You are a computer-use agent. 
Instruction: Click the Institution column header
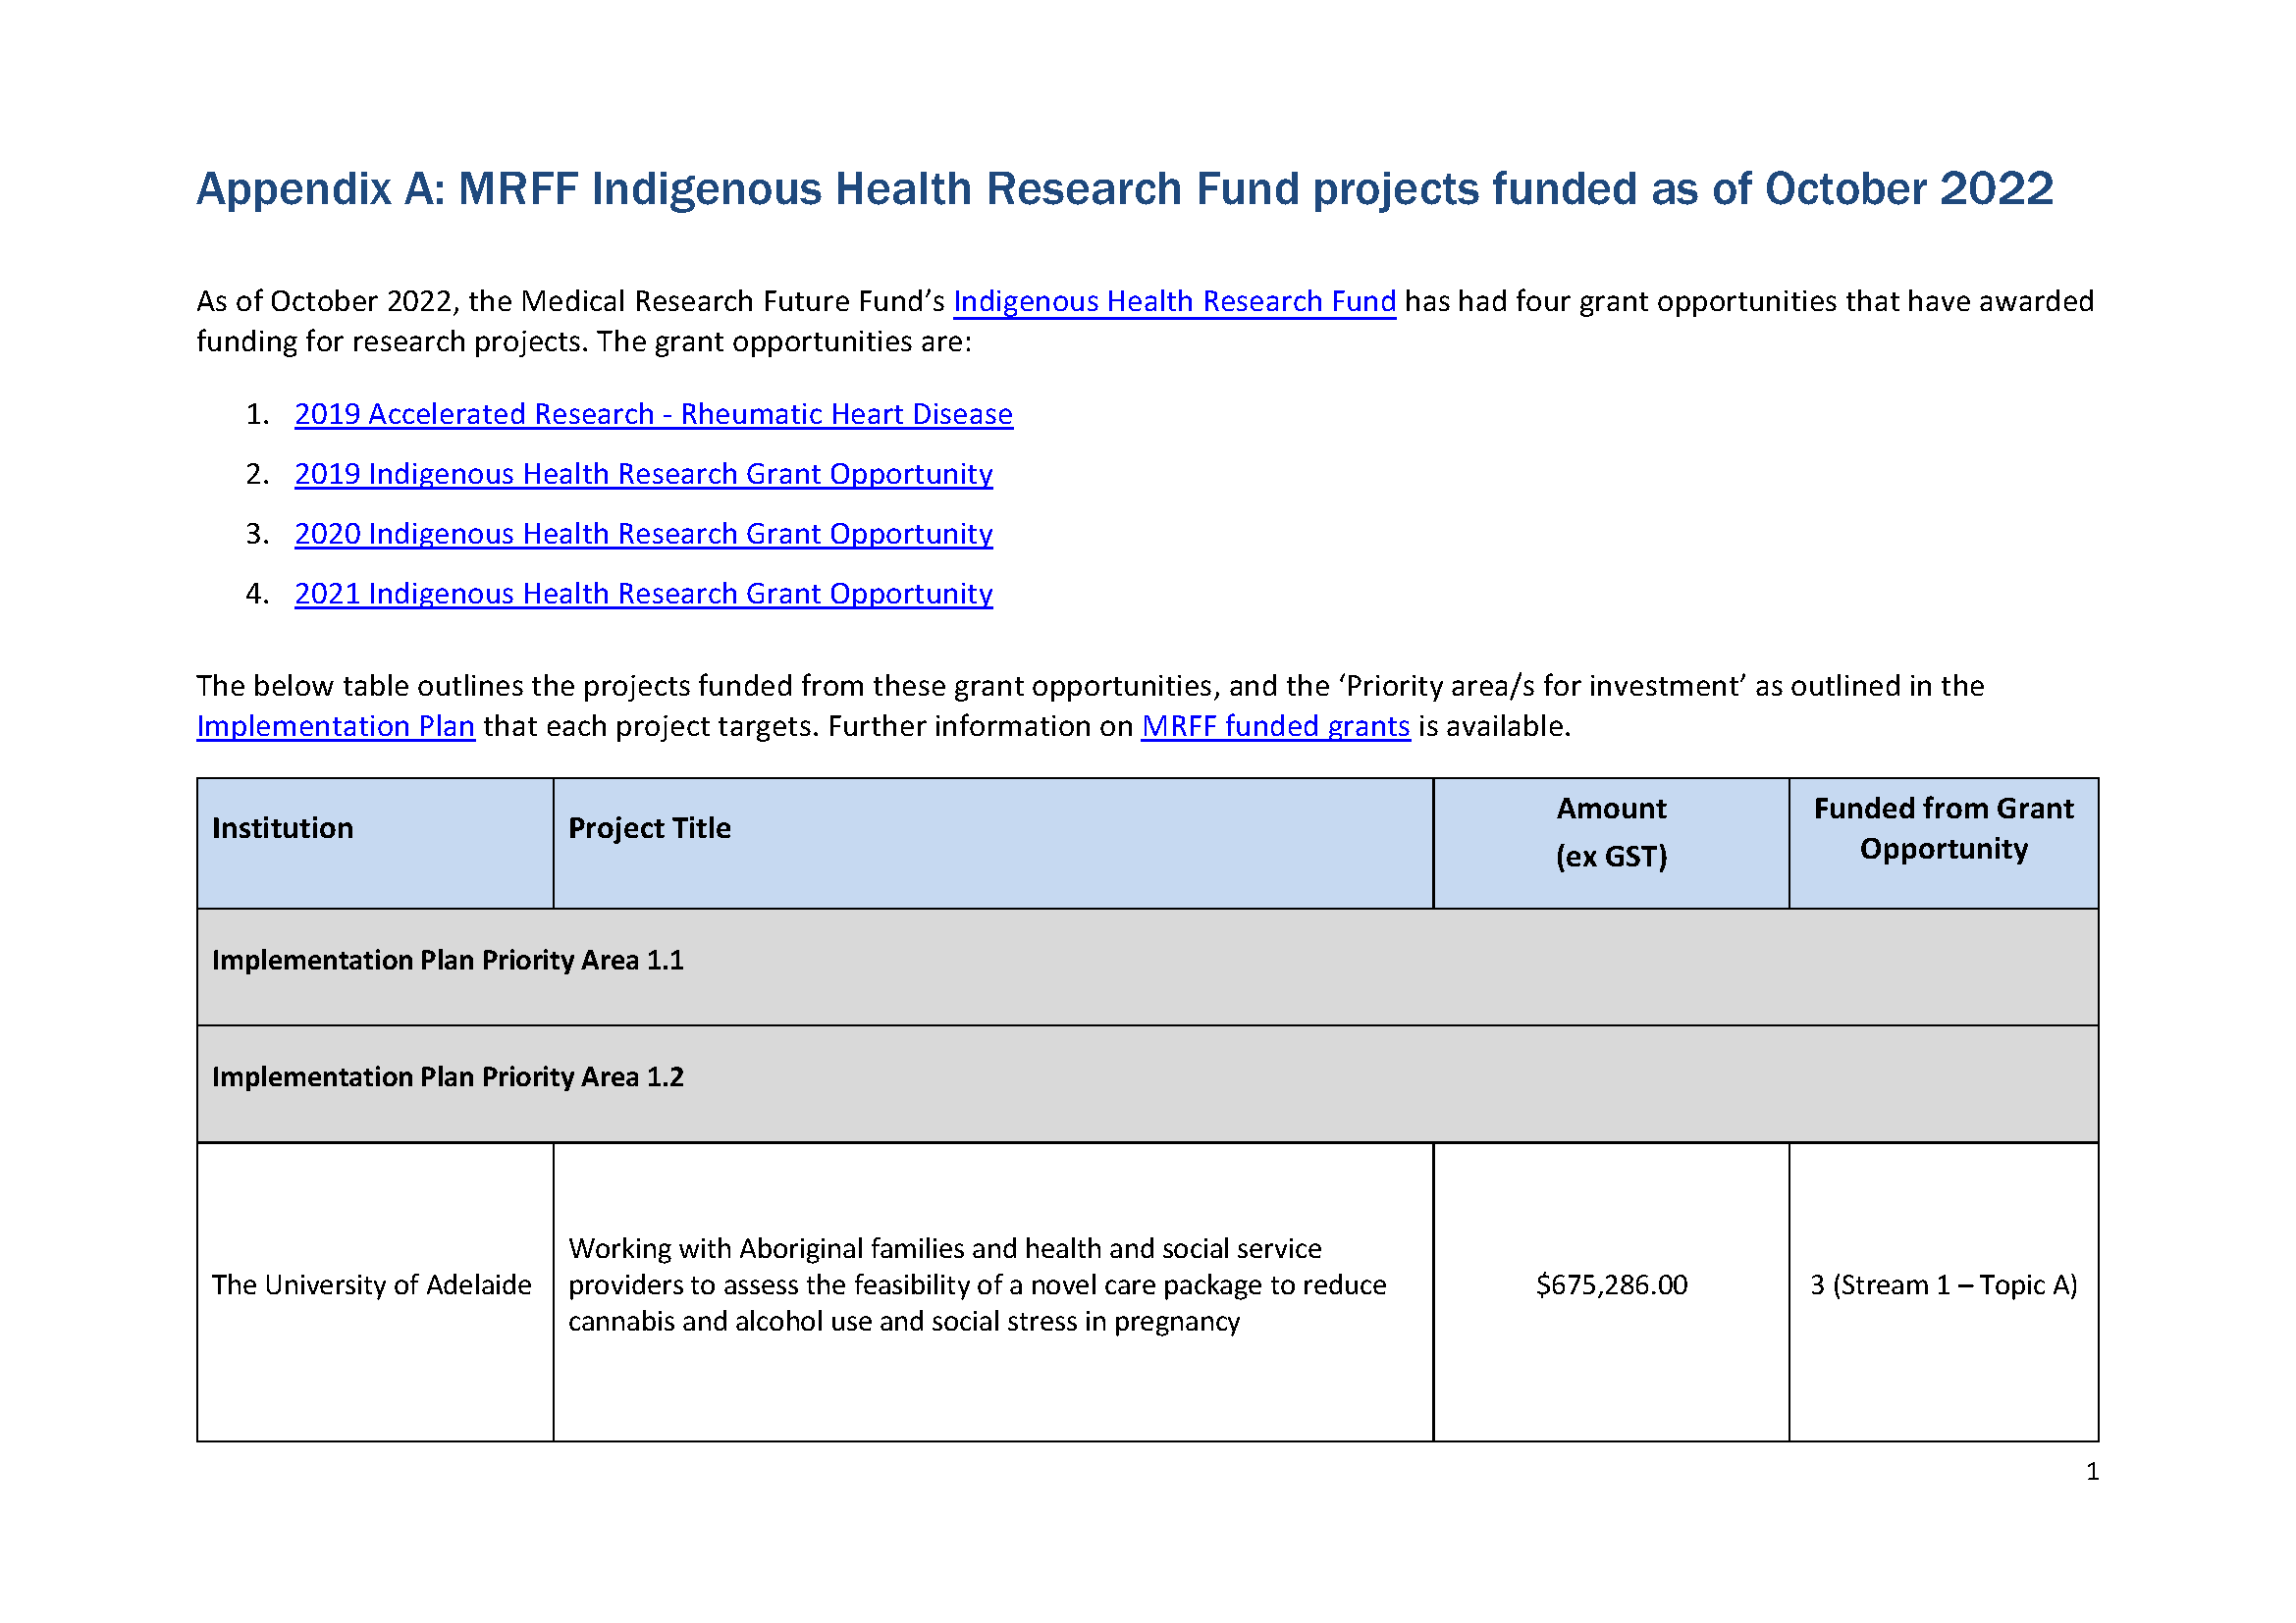(375, 844)
